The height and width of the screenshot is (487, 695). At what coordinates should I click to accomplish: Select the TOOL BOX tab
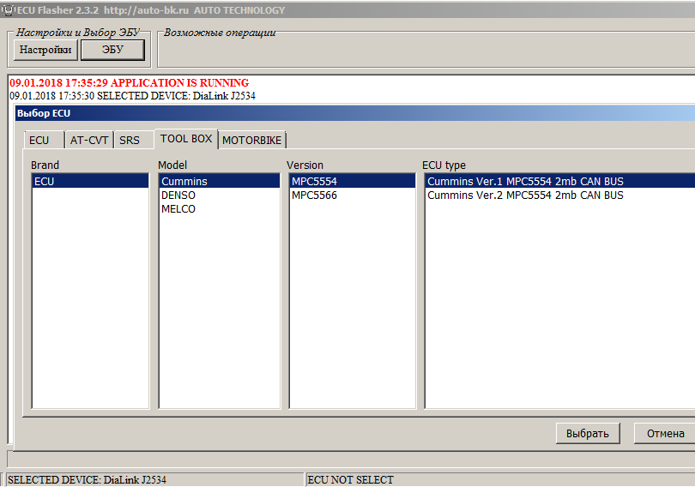click(x=186, y=139)
